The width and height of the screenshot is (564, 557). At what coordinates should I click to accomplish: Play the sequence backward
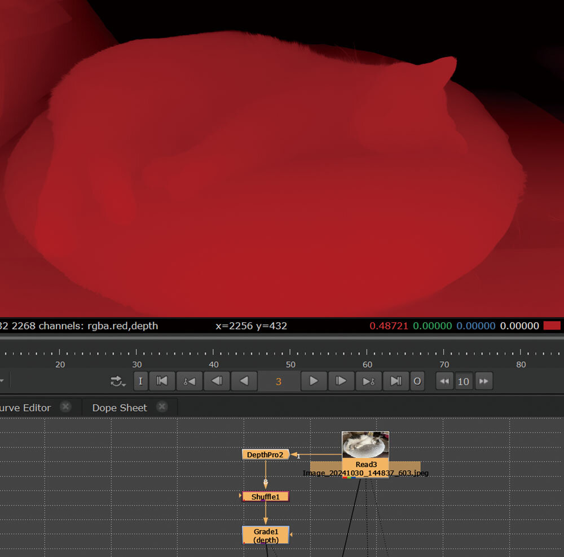click(244, 381)
